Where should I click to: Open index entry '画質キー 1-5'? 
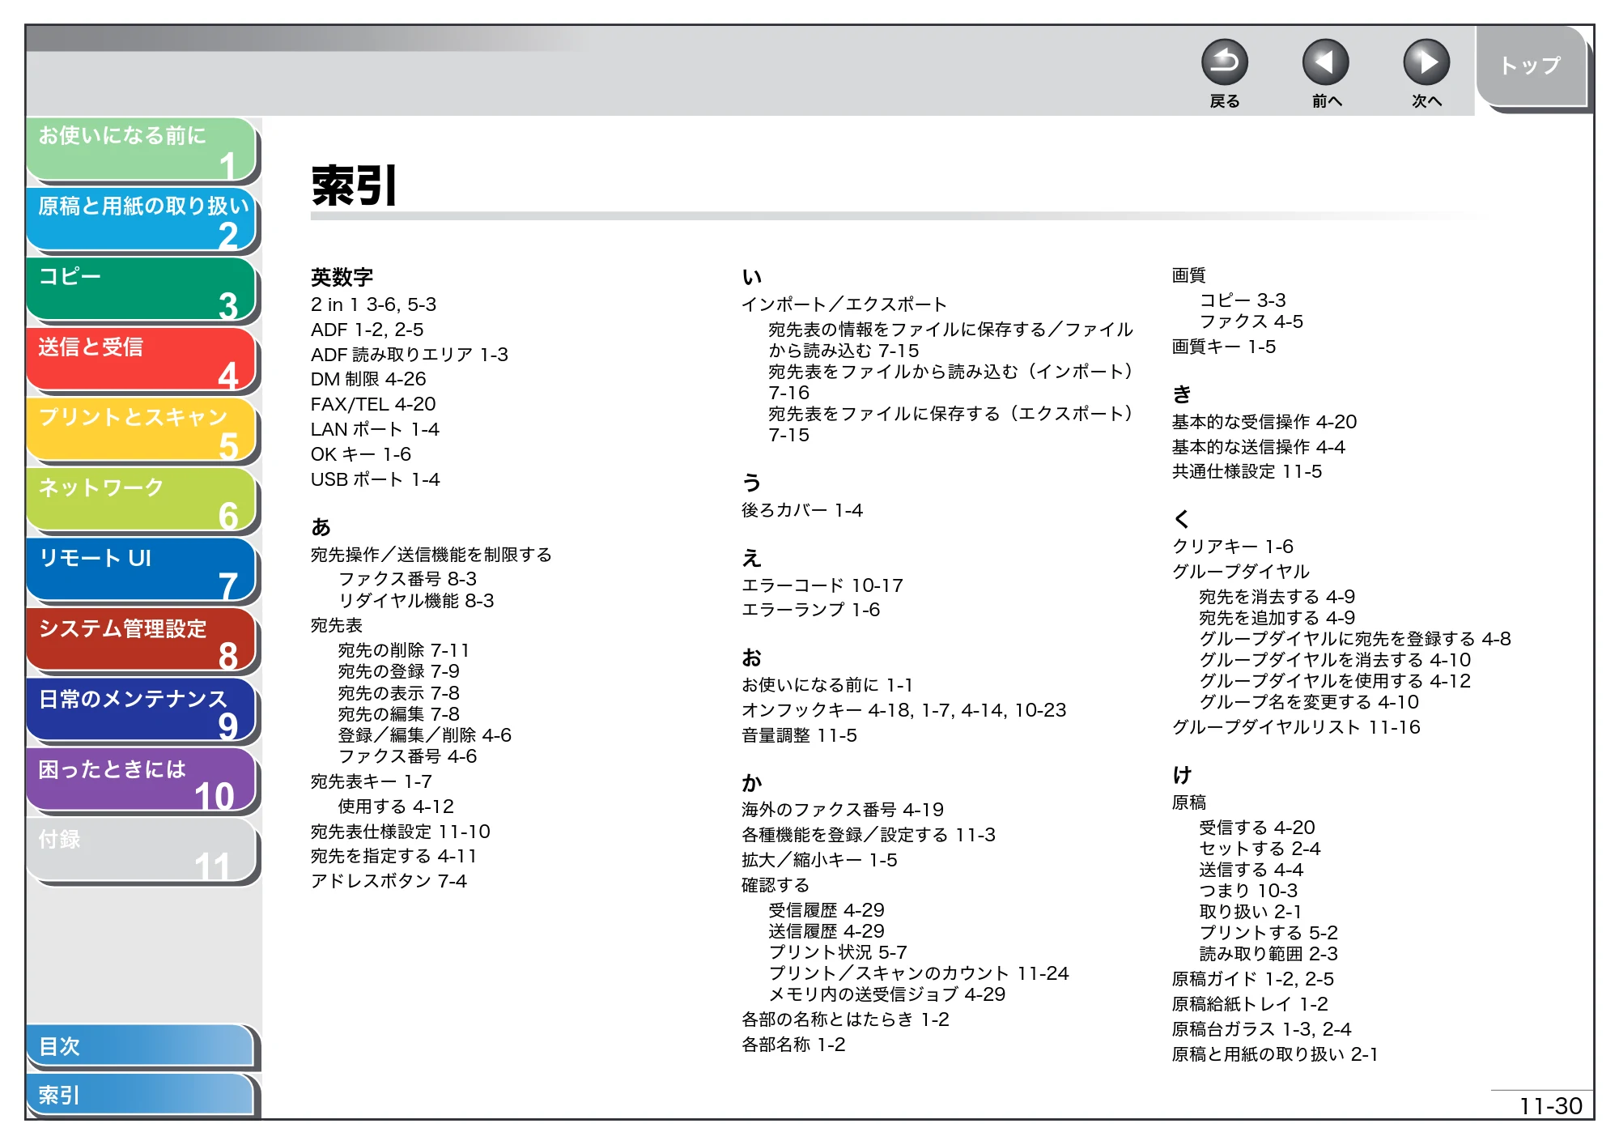(x=1224, y=347)
